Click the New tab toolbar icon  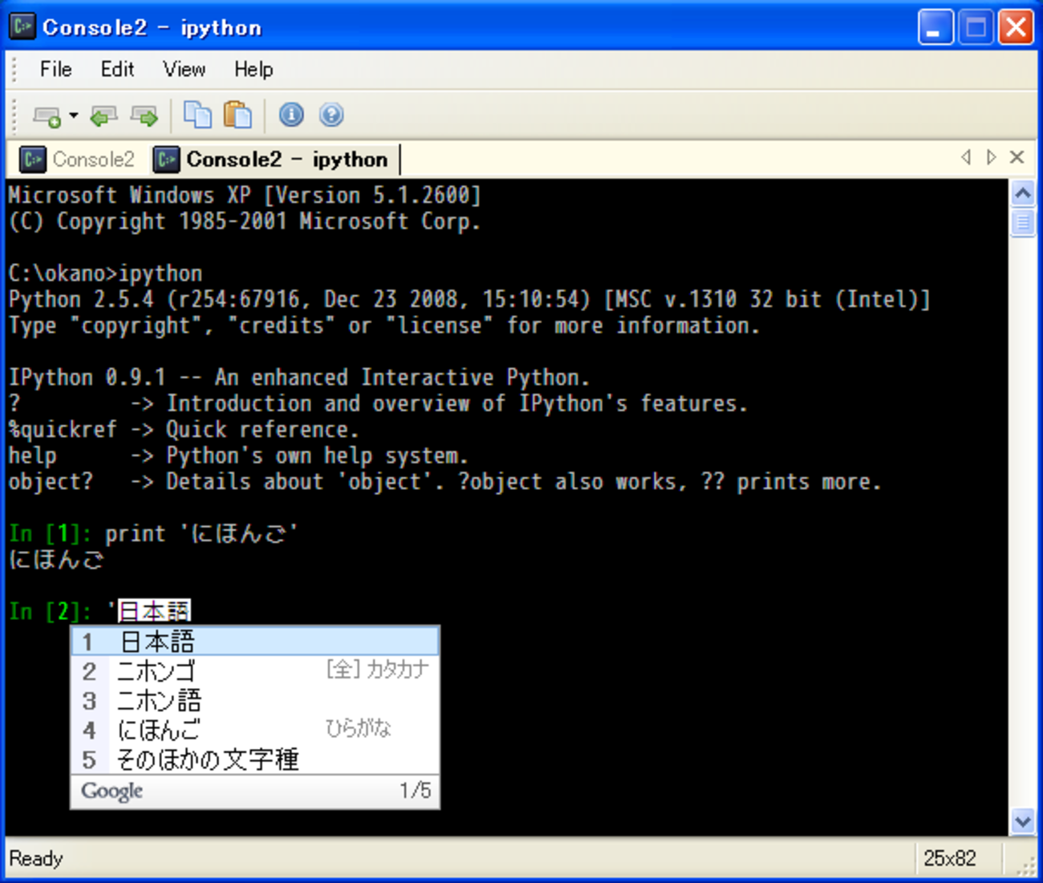coord(47,116)
